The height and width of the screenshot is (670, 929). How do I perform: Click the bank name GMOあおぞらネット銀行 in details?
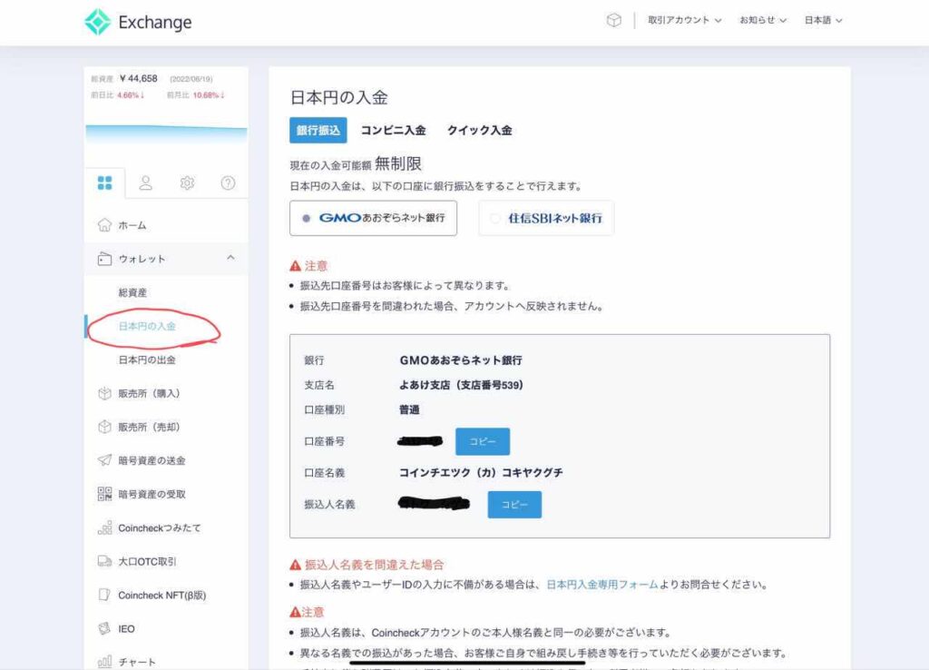[461, 360]
